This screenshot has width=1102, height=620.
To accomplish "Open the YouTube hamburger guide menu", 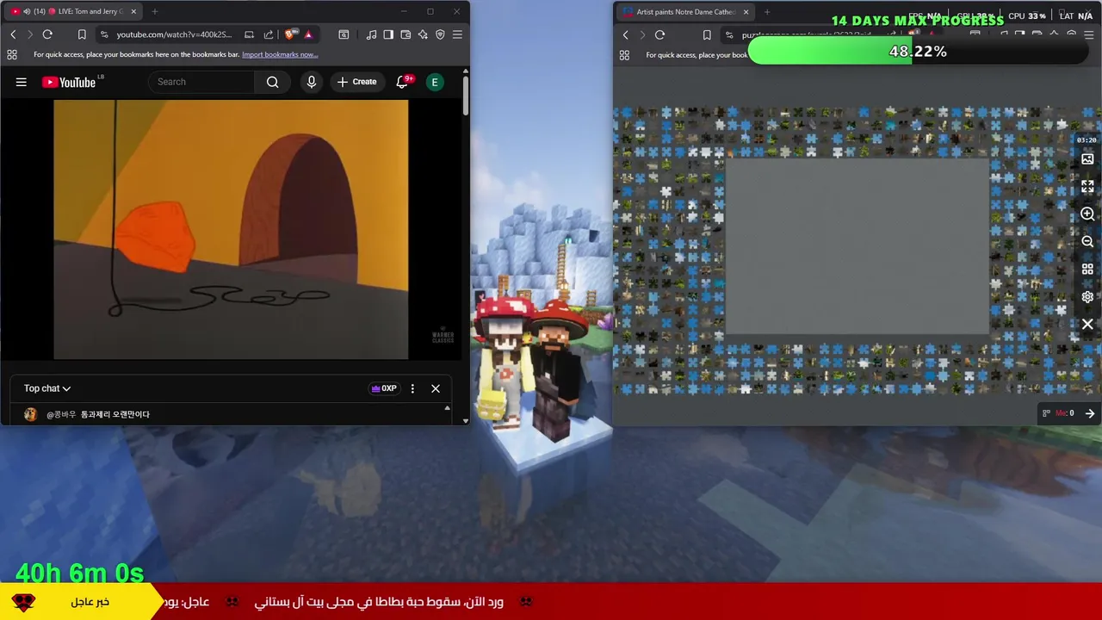I will (x=22, y=82).
